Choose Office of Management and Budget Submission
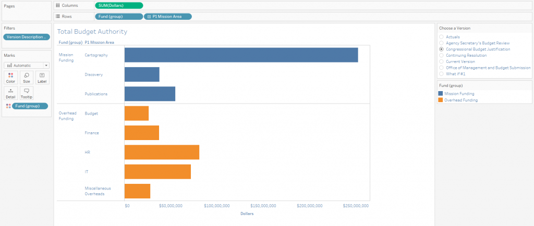The width and height of the screenshot is (534, 226). tap(441, 68)
